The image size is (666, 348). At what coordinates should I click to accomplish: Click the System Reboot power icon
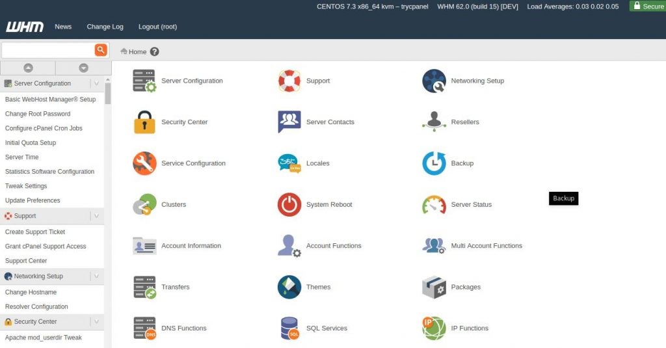(289, 204)
